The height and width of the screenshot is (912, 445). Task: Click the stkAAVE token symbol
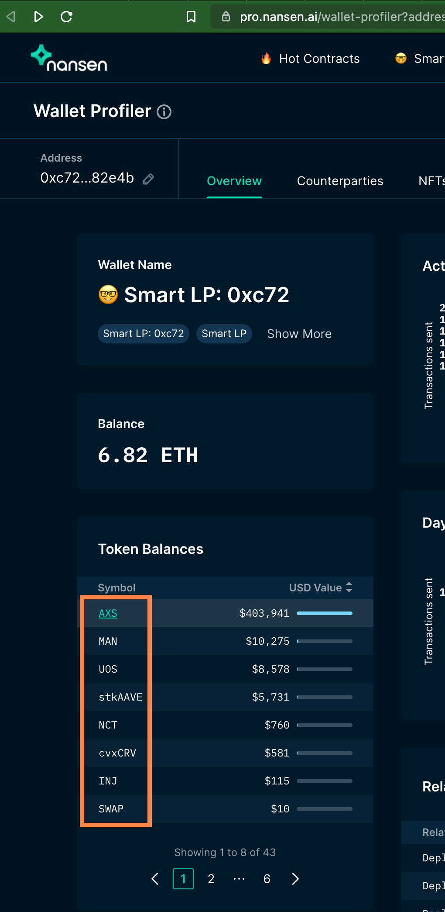(x=120, y=697)
